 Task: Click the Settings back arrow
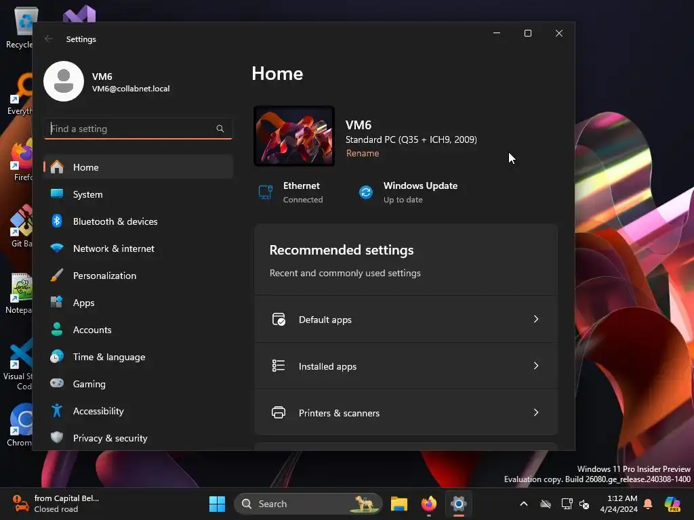pyautogui.click(x=49, y=39)
